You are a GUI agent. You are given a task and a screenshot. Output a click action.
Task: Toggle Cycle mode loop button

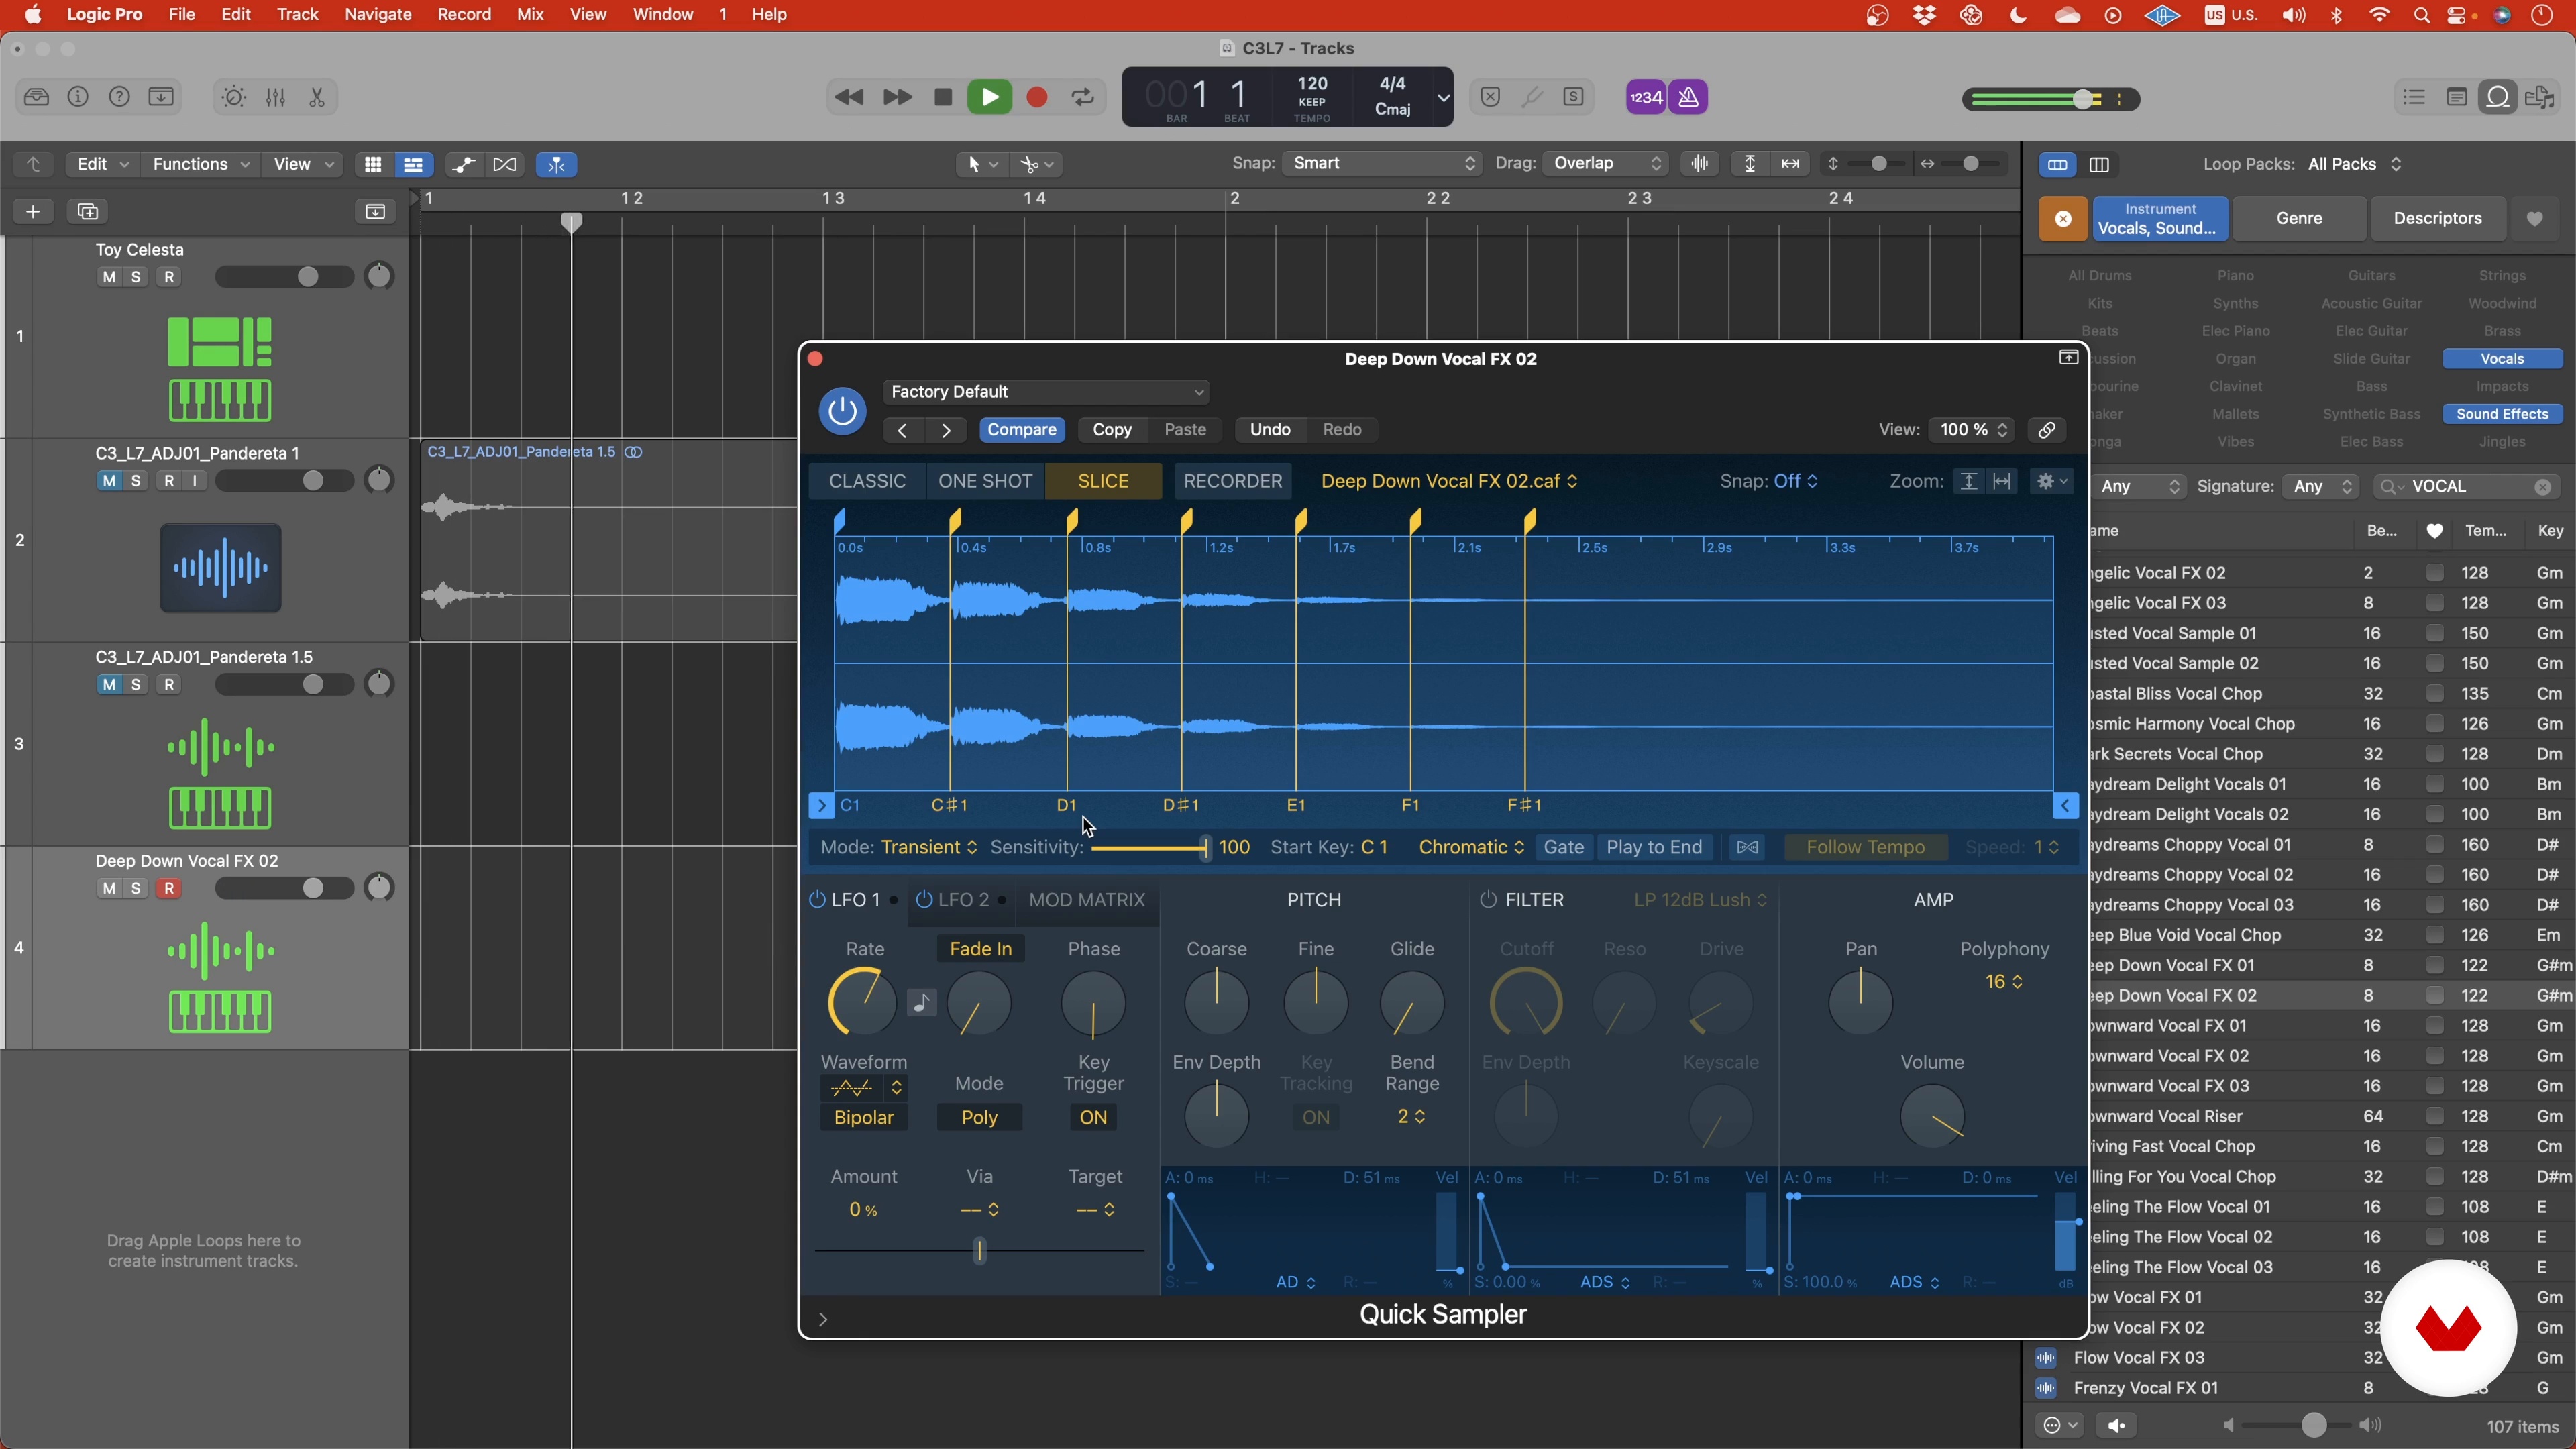click(x=1083, y=97)
